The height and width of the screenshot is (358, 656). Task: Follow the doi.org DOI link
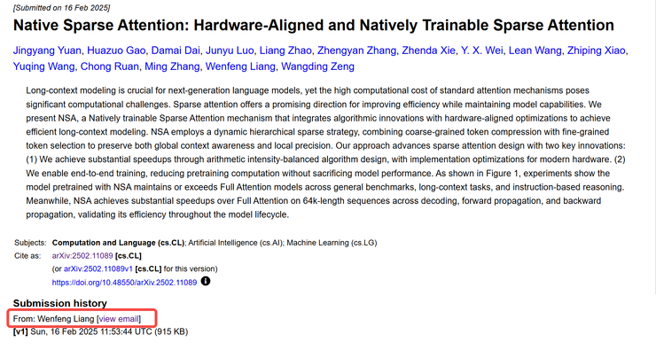[124, 283]
